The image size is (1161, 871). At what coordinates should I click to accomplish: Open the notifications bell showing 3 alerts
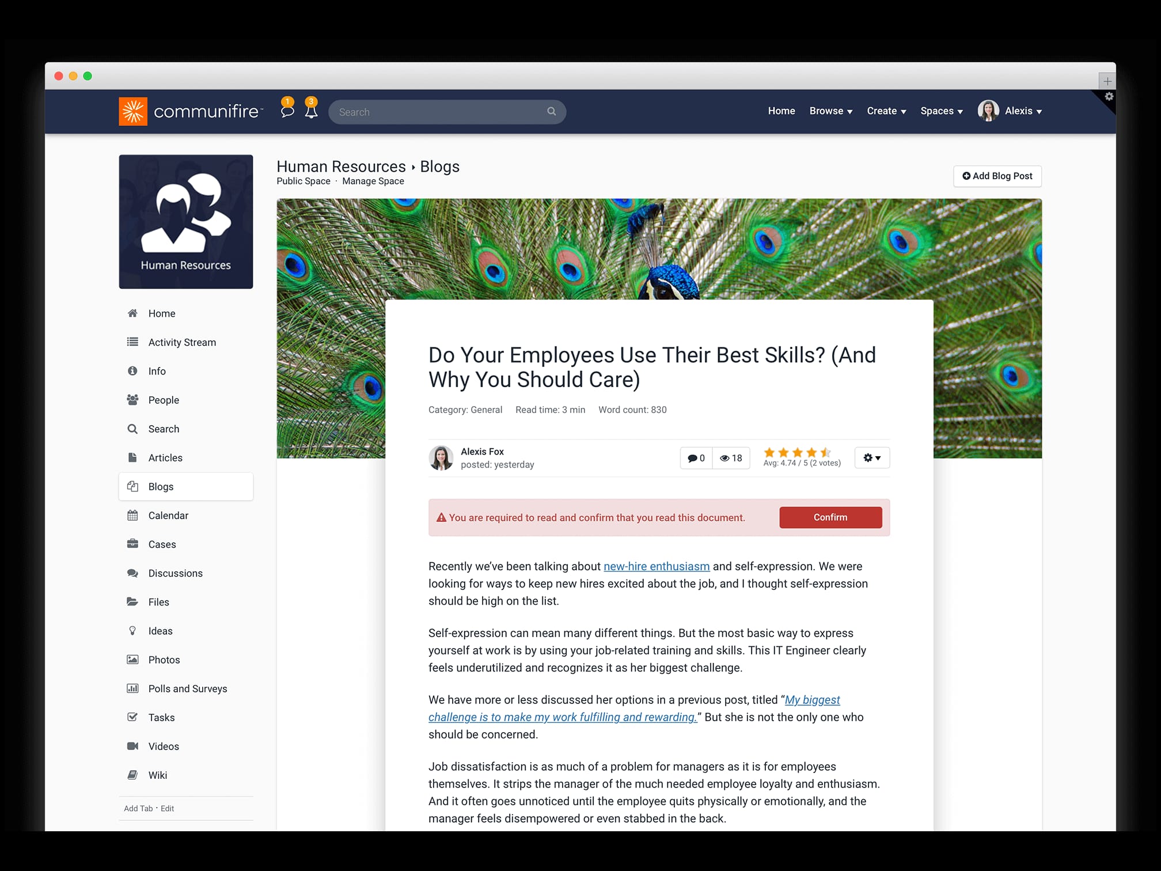[x=311, y=111]
